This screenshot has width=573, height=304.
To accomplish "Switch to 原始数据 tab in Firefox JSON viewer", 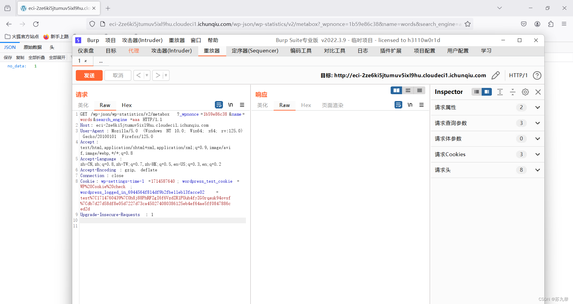I will click(x=33, y=47).
